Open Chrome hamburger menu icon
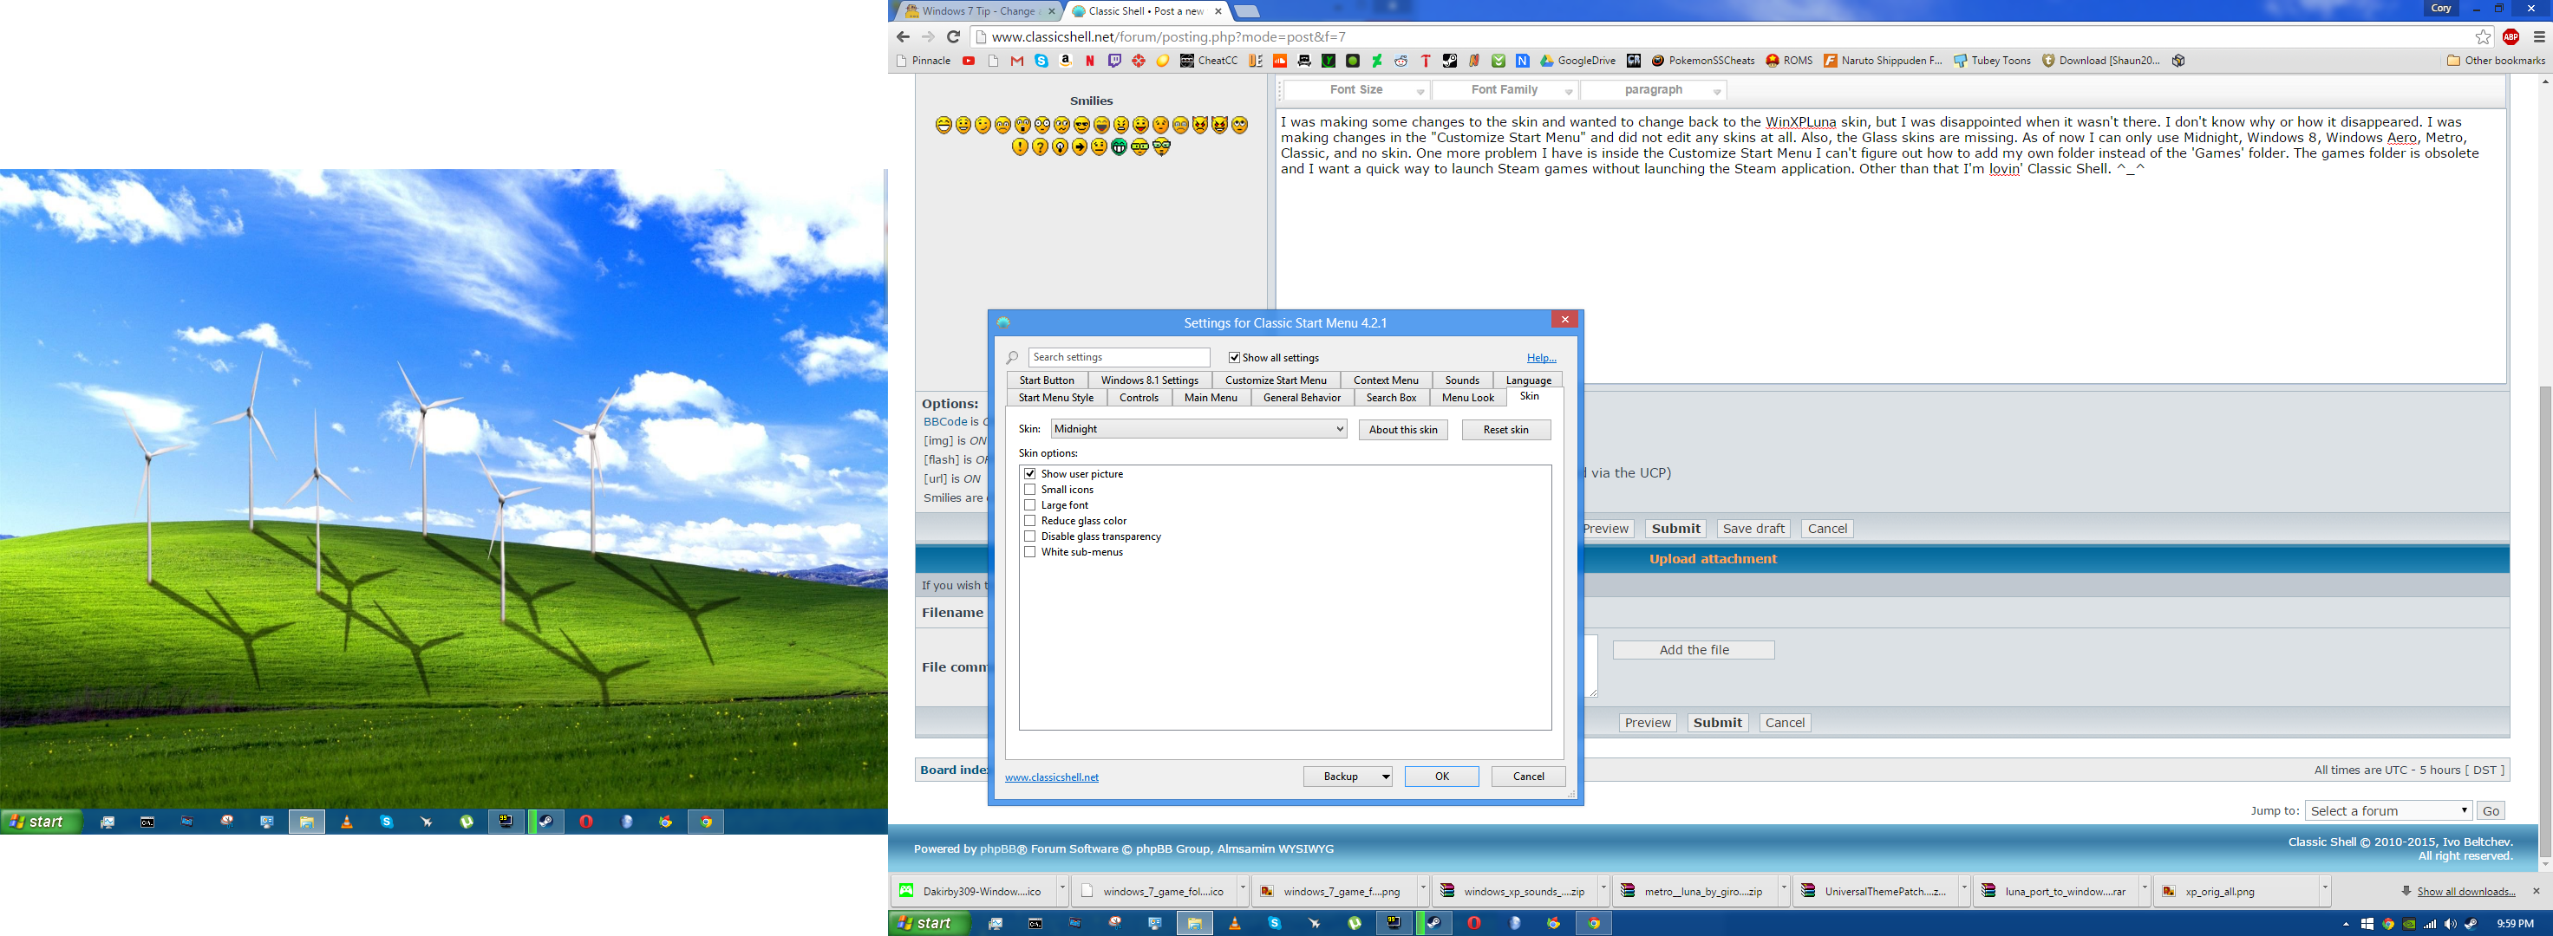 coord(2538,36)
